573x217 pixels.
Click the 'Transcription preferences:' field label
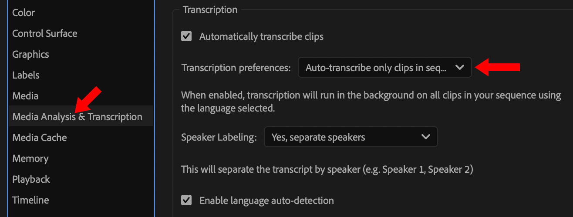point(236,68)
